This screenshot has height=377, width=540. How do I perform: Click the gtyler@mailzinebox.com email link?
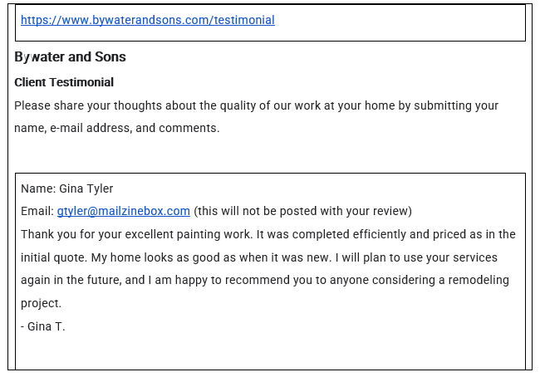click(123, 211)
